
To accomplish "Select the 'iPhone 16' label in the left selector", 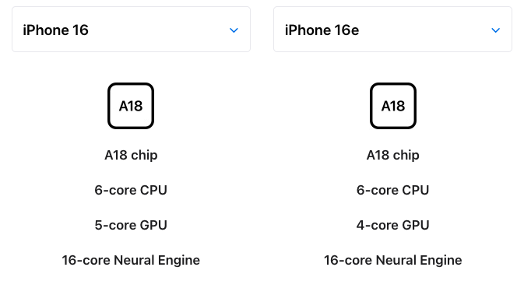I will pos(55,30).
